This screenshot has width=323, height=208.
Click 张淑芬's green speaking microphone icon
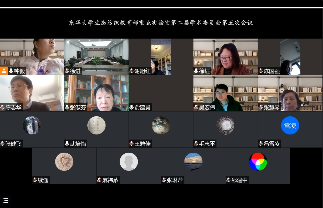[x=67, y=107]
